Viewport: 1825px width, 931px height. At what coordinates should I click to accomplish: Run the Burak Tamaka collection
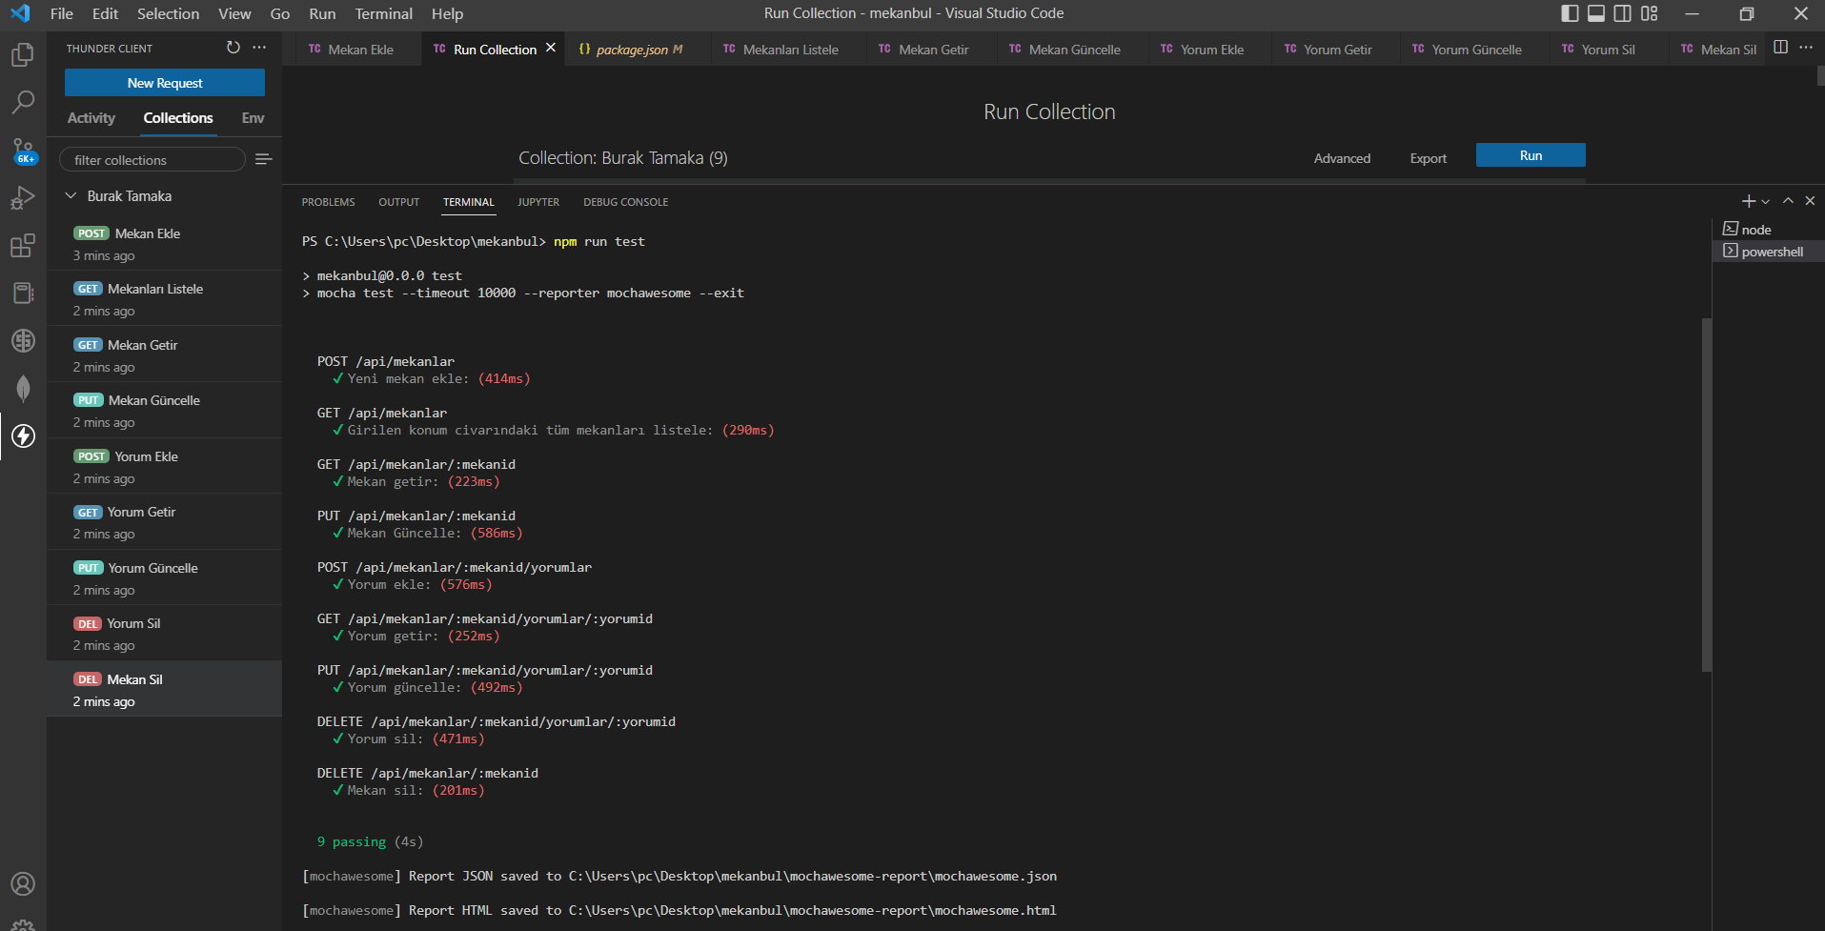[x=1530, y=154]
